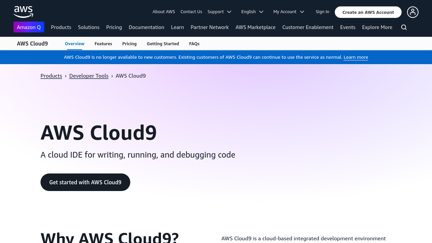Viewport: 432px width, 243px height.
Task: Expand the Support dropdown
Action: click(219, 12)
